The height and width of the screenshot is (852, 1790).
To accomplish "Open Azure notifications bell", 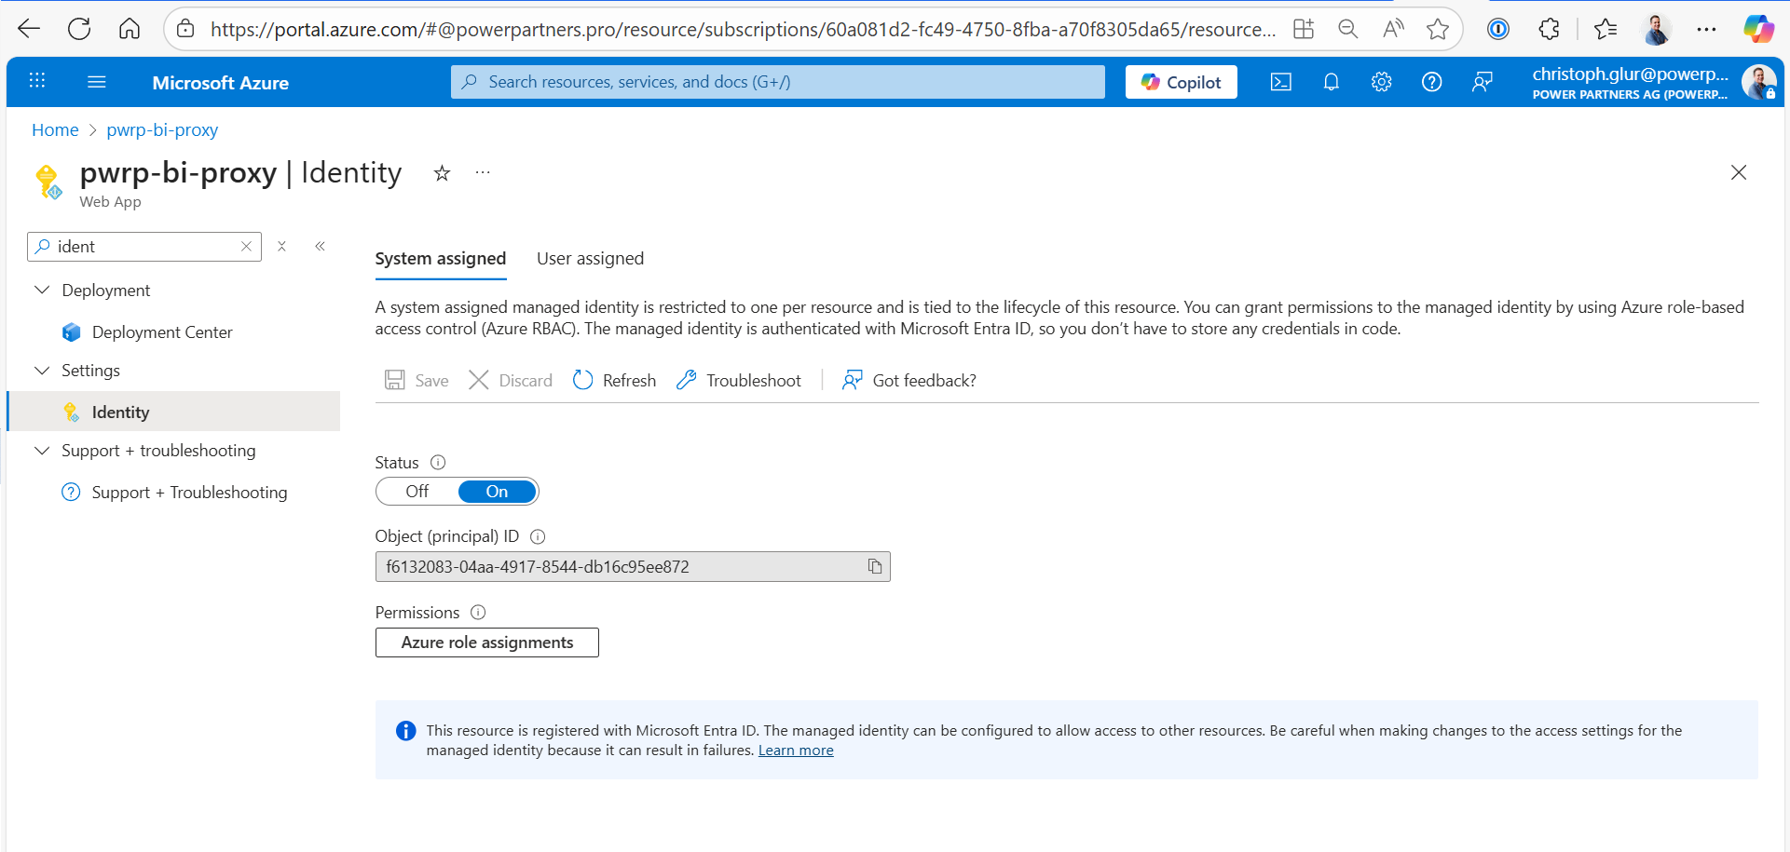I will [x=1332, y=82].
